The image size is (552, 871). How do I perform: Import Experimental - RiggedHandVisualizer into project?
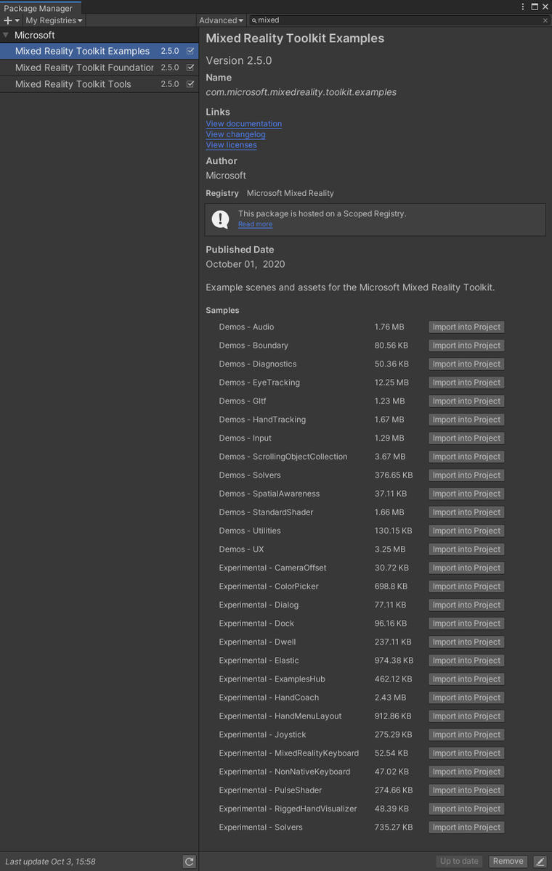[x=466, y=809]
